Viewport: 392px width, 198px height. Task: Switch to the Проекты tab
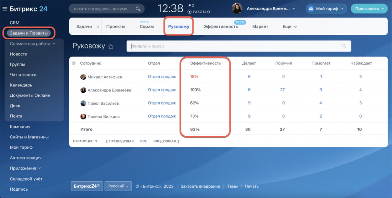coord(116,26)
